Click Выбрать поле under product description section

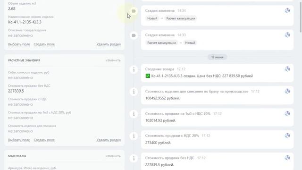[19, 44]
